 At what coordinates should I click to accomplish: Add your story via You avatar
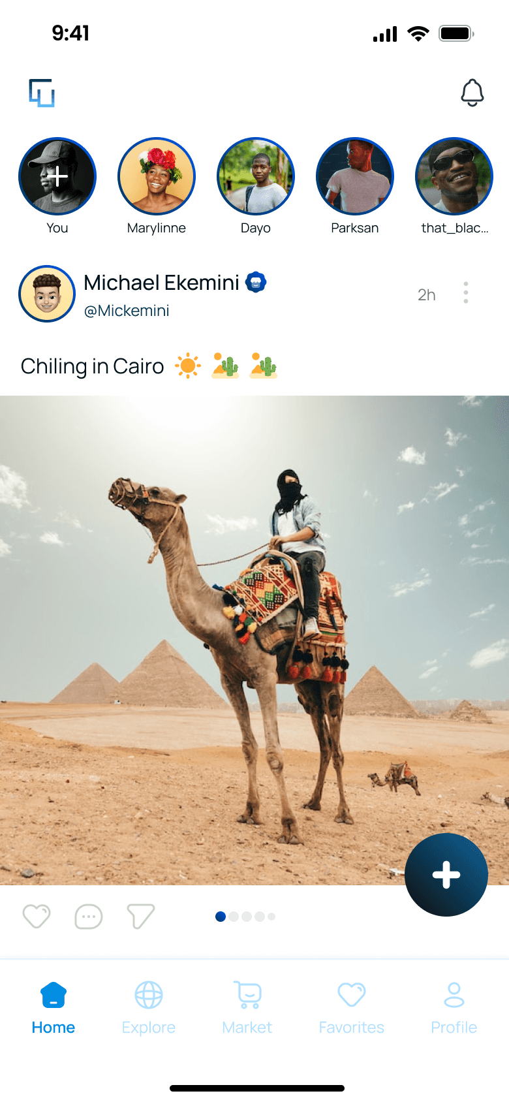[57, 176]
